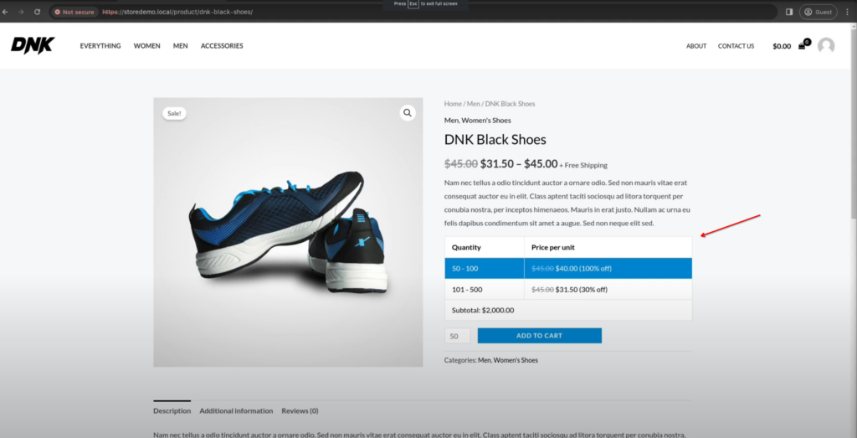857x438 pixels.
Task: Click the browser forward arrow
Action: 21,12
